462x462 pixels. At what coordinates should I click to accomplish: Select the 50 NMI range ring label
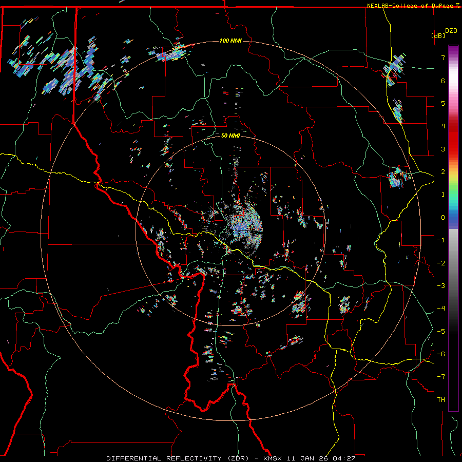pyautogui.click(x=230, y=136)
